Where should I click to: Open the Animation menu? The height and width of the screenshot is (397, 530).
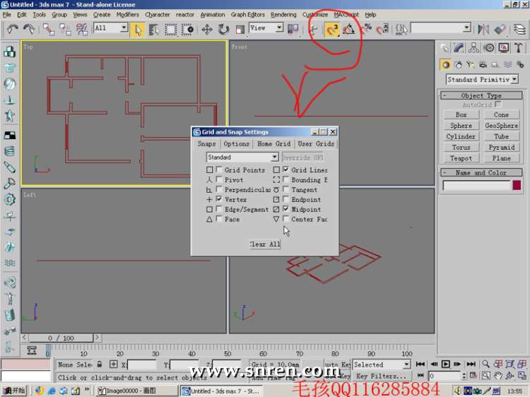tap(213, 15)
